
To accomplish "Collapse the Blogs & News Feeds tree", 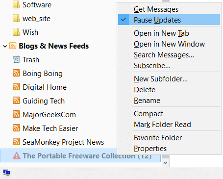I will click(x=5, y=46).
